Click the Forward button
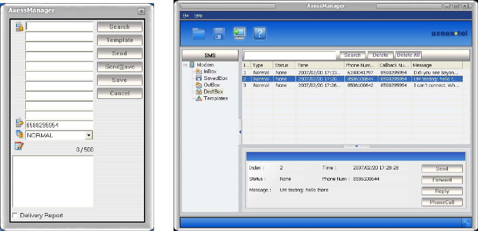Image resolution: width=478 pixels, height=231 pixels. [x=442, y=180]
